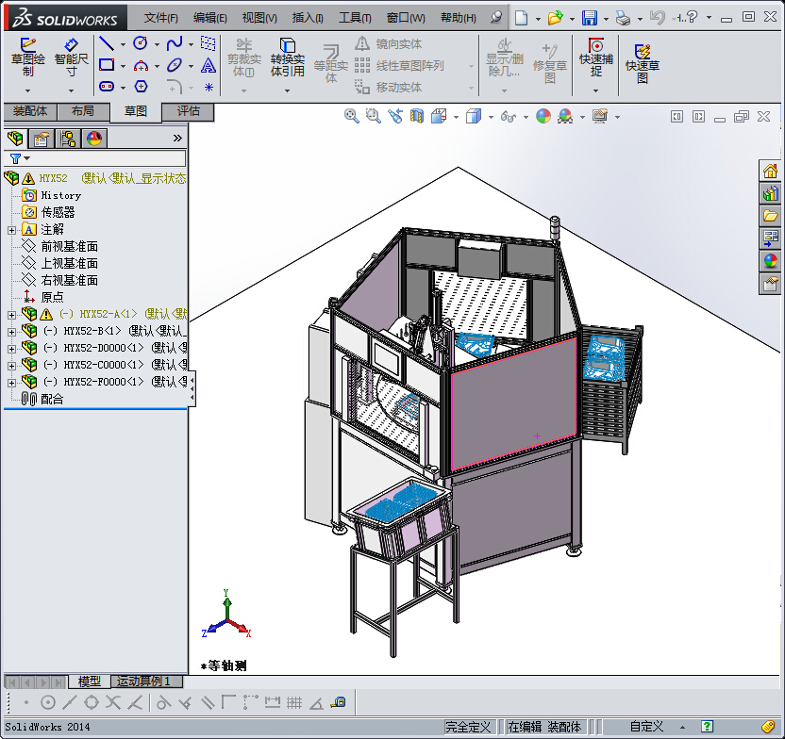
Task: Open the Display Style dropdown arrow
Action: pyautogui.click(x=492, y=117)
